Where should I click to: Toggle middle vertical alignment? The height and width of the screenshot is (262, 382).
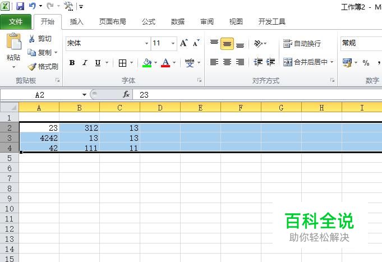(227, 44)
